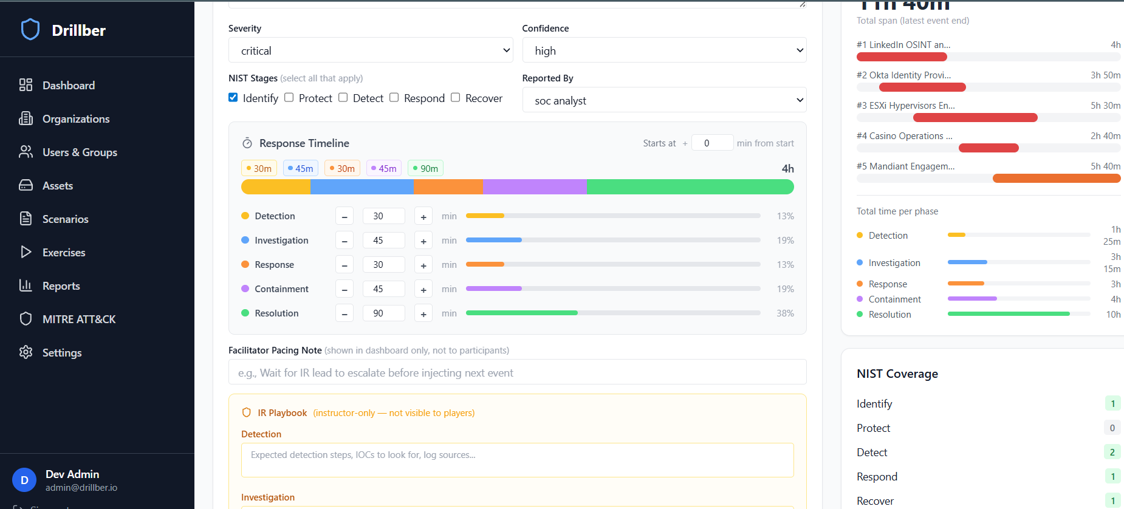Click the Exercises play icon

(26, 252)
